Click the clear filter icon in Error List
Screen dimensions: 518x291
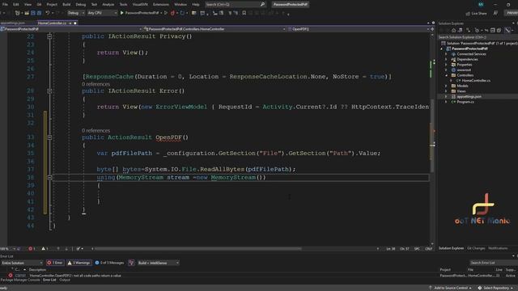(x=131, y=263)
